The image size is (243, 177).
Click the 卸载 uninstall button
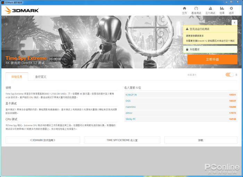pos(201,140)
